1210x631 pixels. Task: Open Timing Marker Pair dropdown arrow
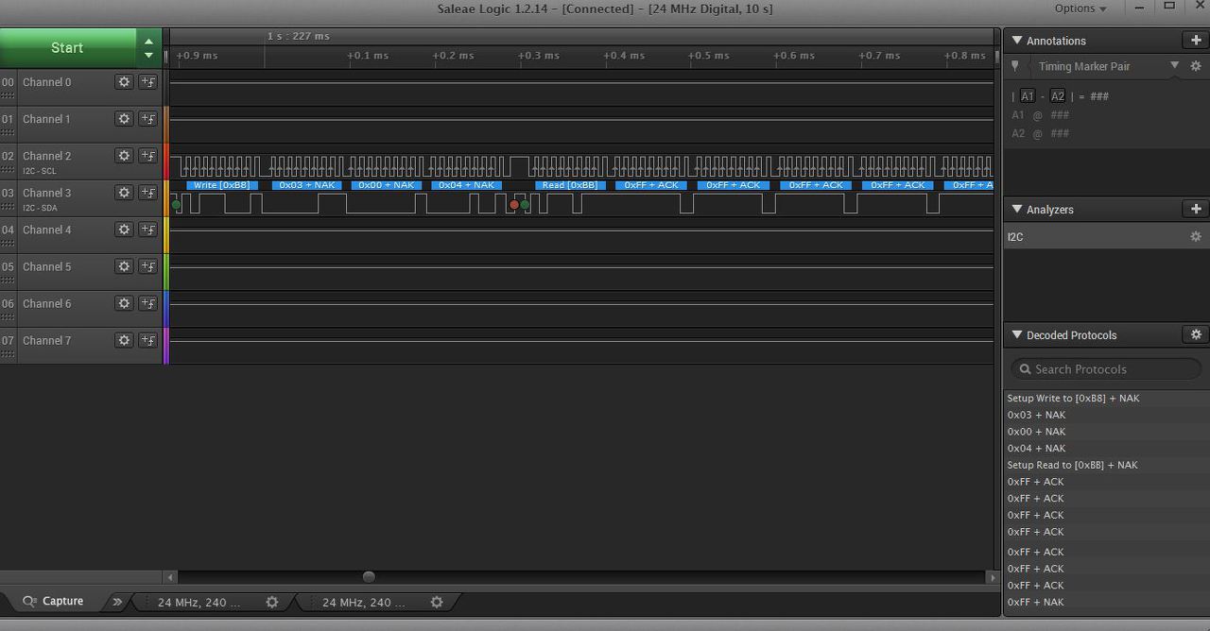point(1174,65)
